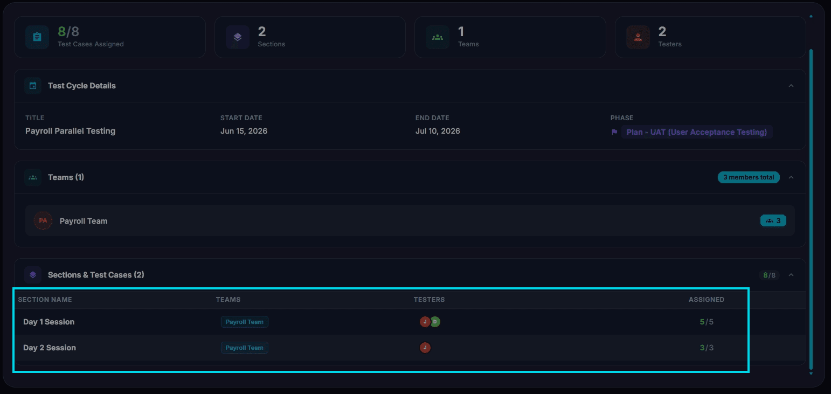Click the Payroll Team tag in Day 2 Session row
831x394 pixels.
[245, 348]
